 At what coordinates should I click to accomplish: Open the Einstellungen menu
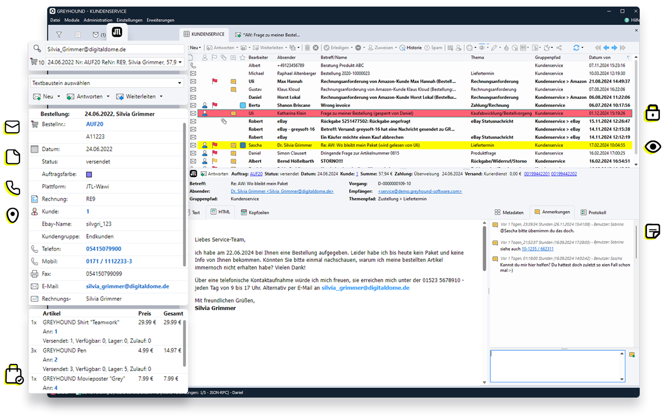tap(129, 20)
